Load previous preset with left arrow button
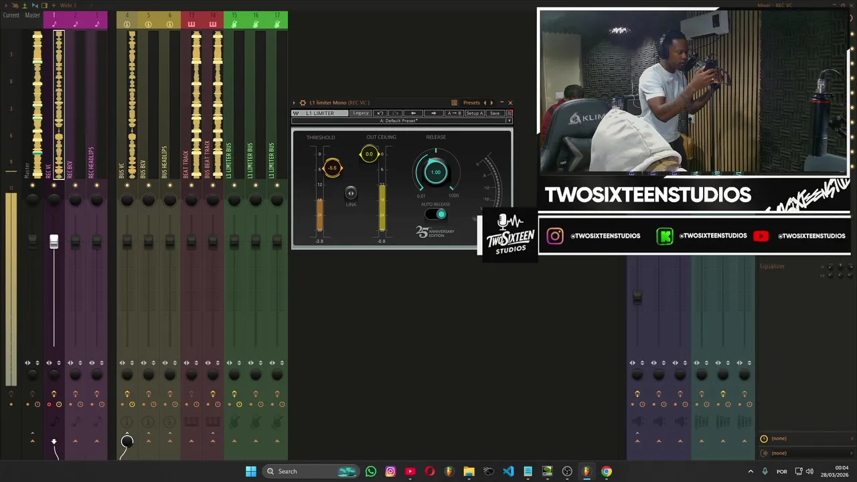 click(x=413, y=113)
